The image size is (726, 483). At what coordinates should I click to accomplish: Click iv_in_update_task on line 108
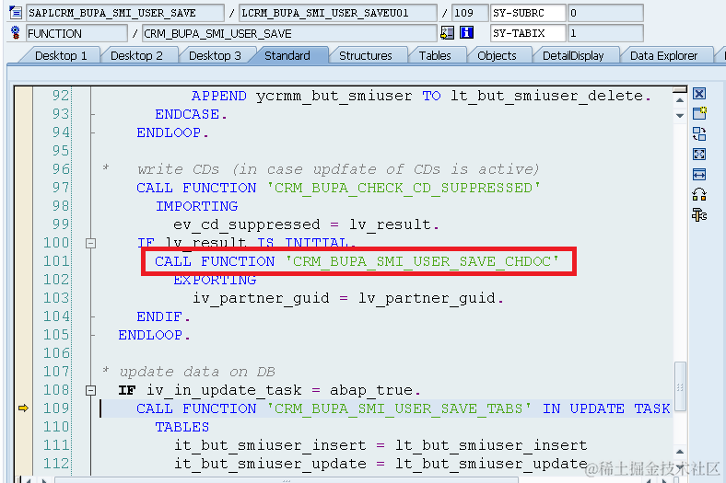pos(224,390)
